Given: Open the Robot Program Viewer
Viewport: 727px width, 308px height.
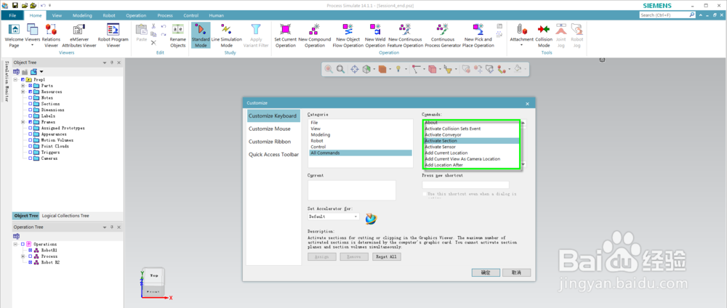Looking at the screenshot, I should pyautogui.click(x=113, y=36).
